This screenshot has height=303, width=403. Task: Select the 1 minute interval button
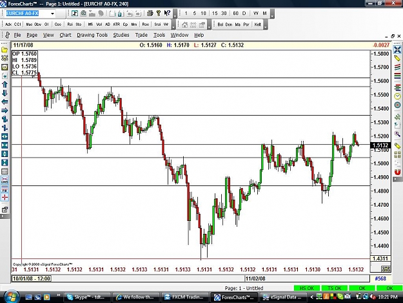[186, 14]
